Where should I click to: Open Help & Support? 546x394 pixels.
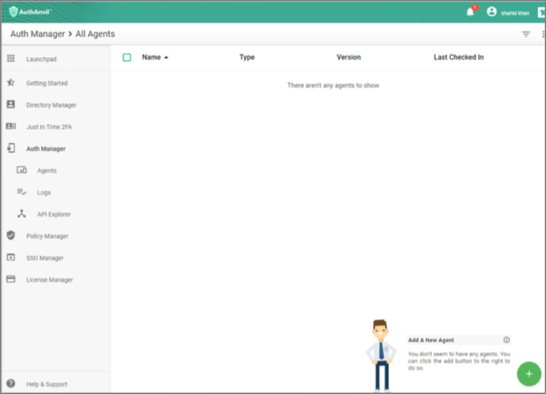(x=47, y=384)
